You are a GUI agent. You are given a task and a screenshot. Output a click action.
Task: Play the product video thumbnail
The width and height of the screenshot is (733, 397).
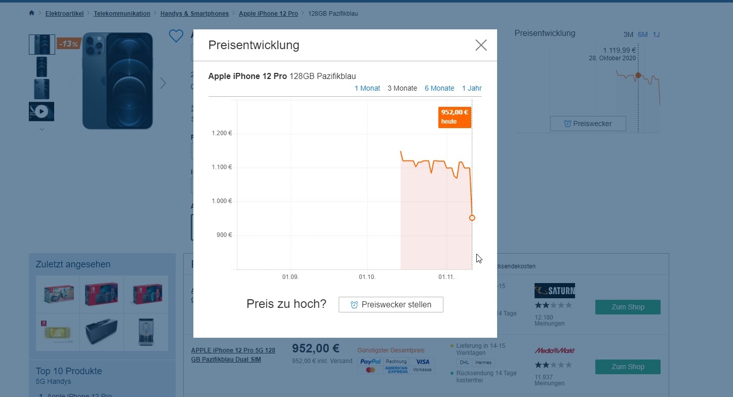(x=42, y=111)
